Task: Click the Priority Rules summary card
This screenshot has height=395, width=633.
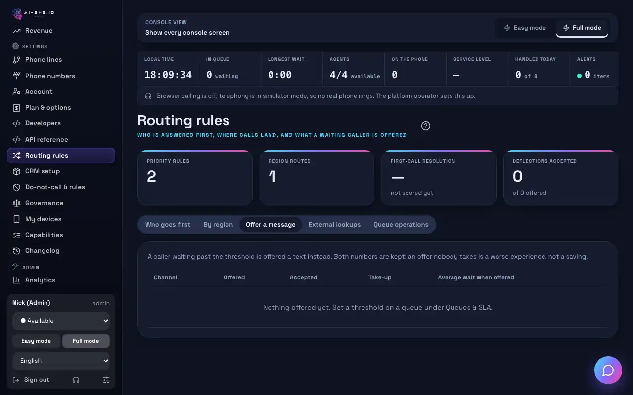Action: tap(195, 178)
